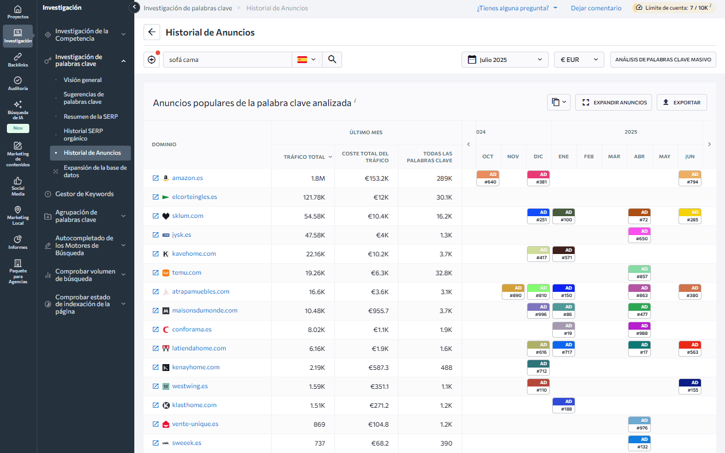
Task: Click latiendahome.com red ad #563
Action: coord(690,349)
